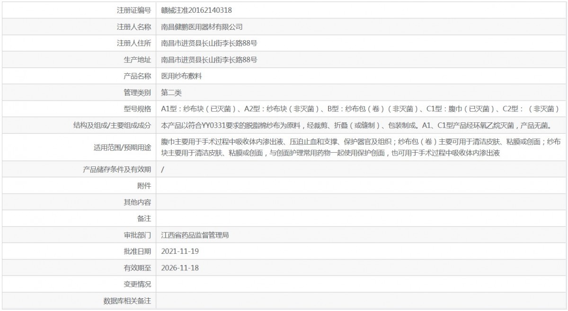Select management category value 第二类
The height and width of the screenshot is (311, 568).
tap(171, 92)
